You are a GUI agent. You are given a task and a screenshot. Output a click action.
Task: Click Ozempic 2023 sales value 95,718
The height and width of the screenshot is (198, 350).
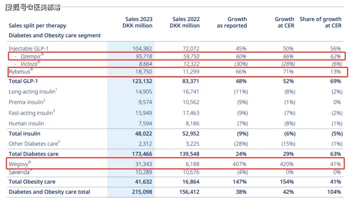click(144, 57)
